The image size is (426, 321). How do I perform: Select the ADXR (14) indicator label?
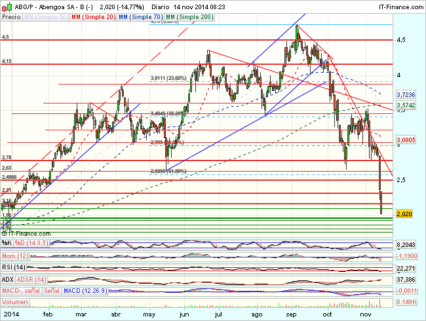pos(31,280)
